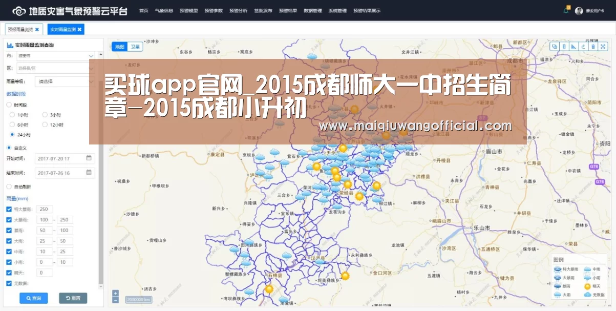Zoom out with the map minus button
The width and height of the screenshot is (616, 311).
pos(116,300)
